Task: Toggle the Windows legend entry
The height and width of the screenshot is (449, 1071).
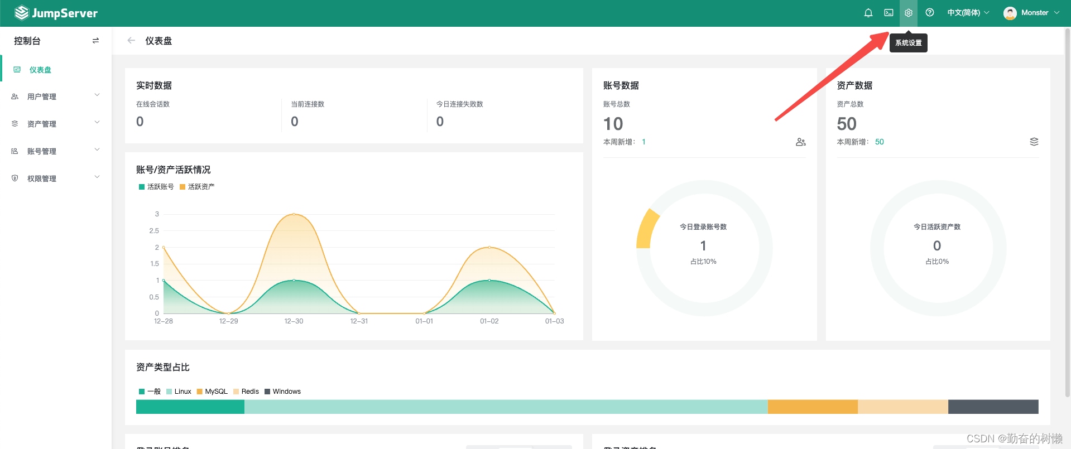Action: (x=283, y=392)
